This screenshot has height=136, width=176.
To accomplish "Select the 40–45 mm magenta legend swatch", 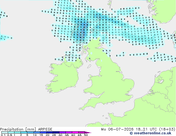I will point(75,132).
